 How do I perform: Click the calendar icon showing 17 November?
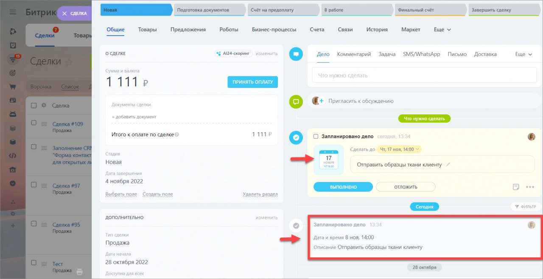[x=329, y=160]
